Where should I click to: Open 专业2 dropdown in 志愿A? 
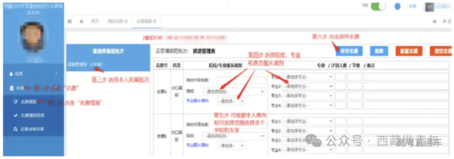pyautogui.click(x=308, y=86)
